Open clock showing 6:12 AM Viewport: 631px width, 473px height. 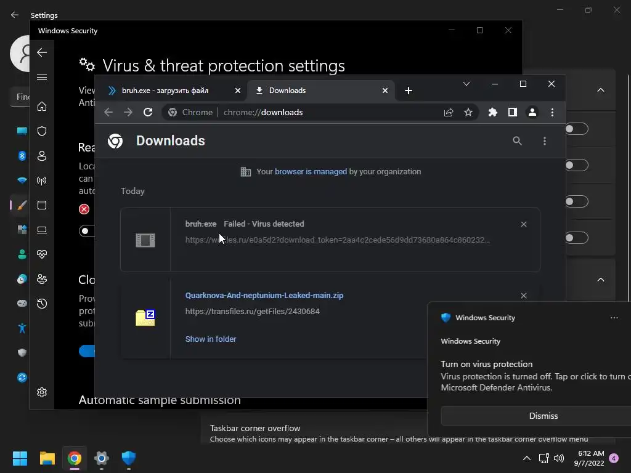pyautogui.click(x=589, y=458)
